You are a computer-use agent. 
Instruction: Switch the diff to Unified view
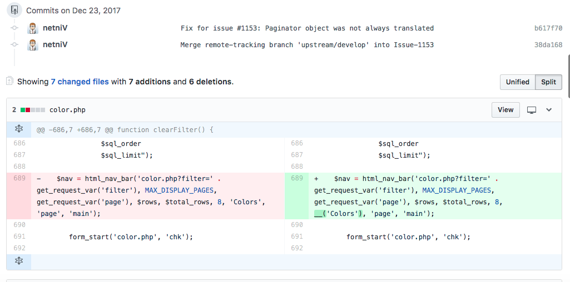(x=518, y=82)
